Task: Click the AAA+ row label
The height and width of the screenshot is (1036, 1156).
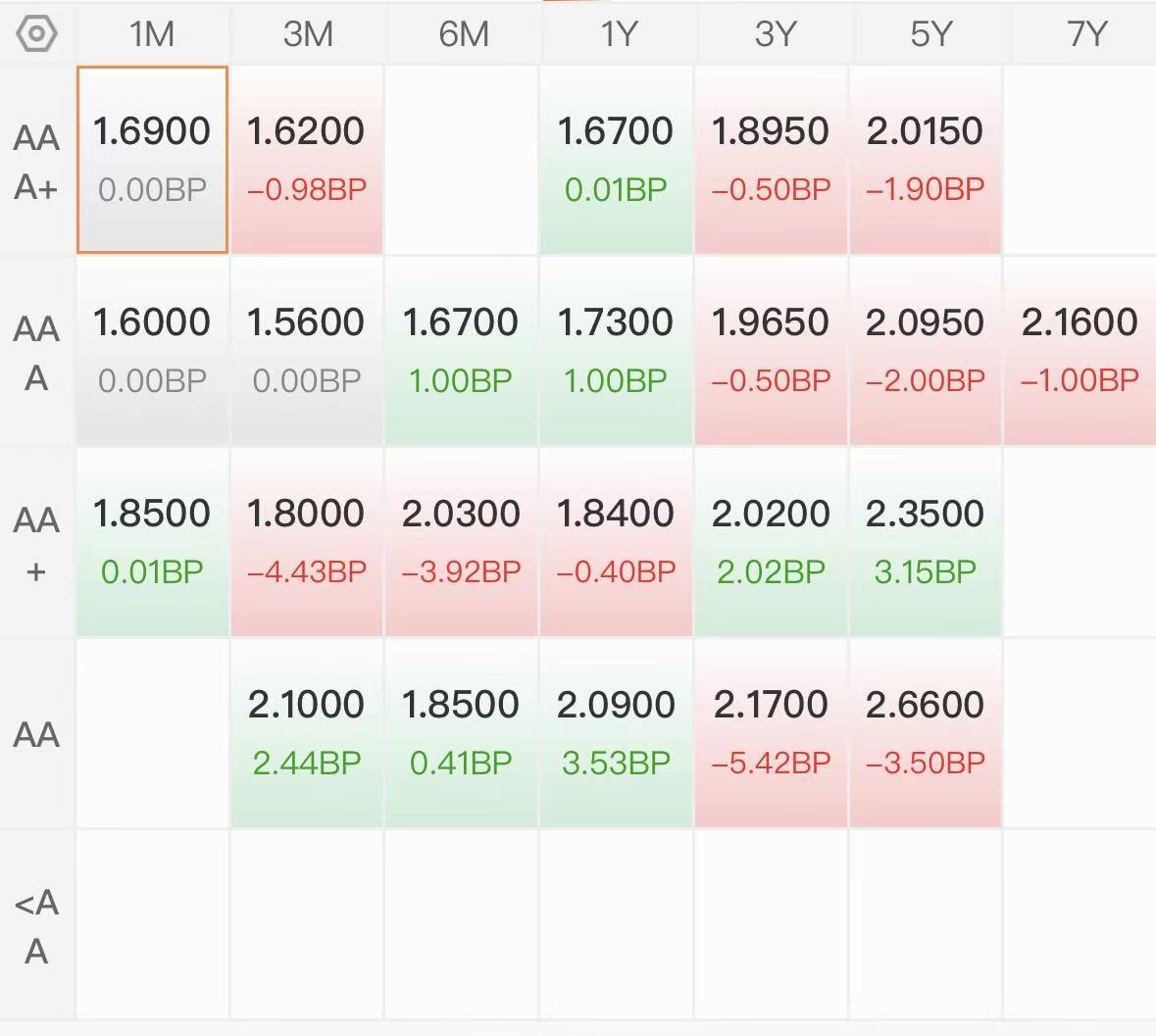Action: (x=36, y=162)
